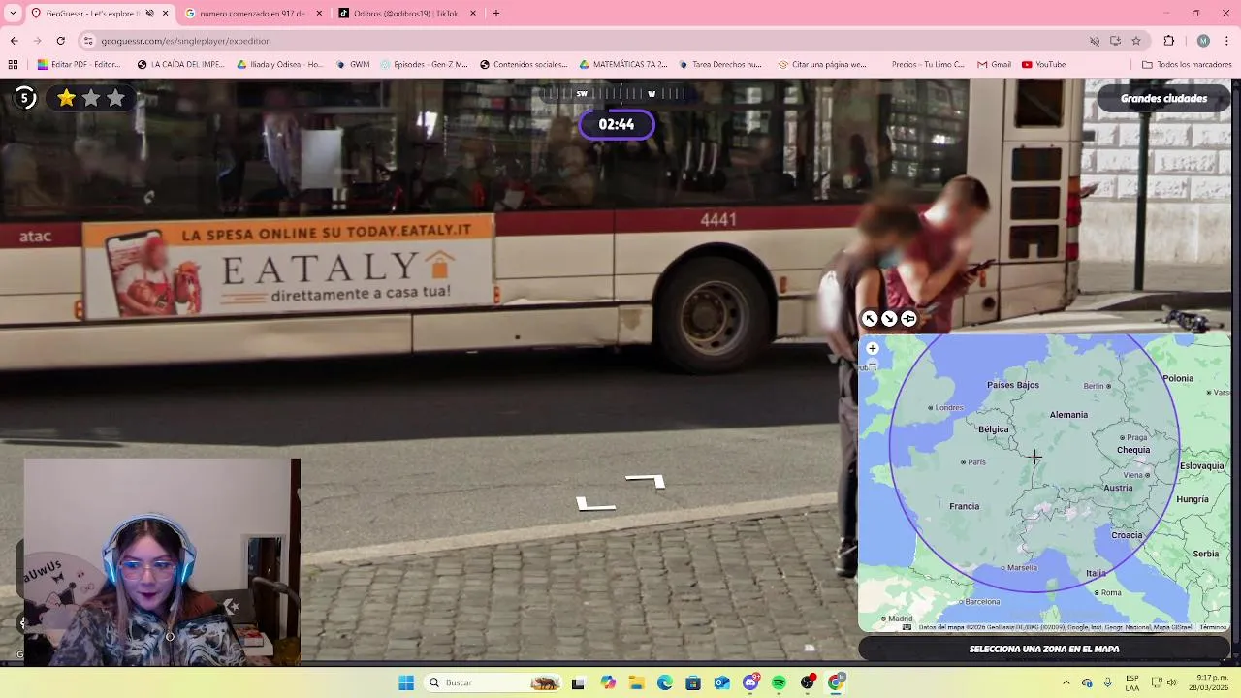
Task: Open Copilot from the taskbar
Action: click(608, 682)
